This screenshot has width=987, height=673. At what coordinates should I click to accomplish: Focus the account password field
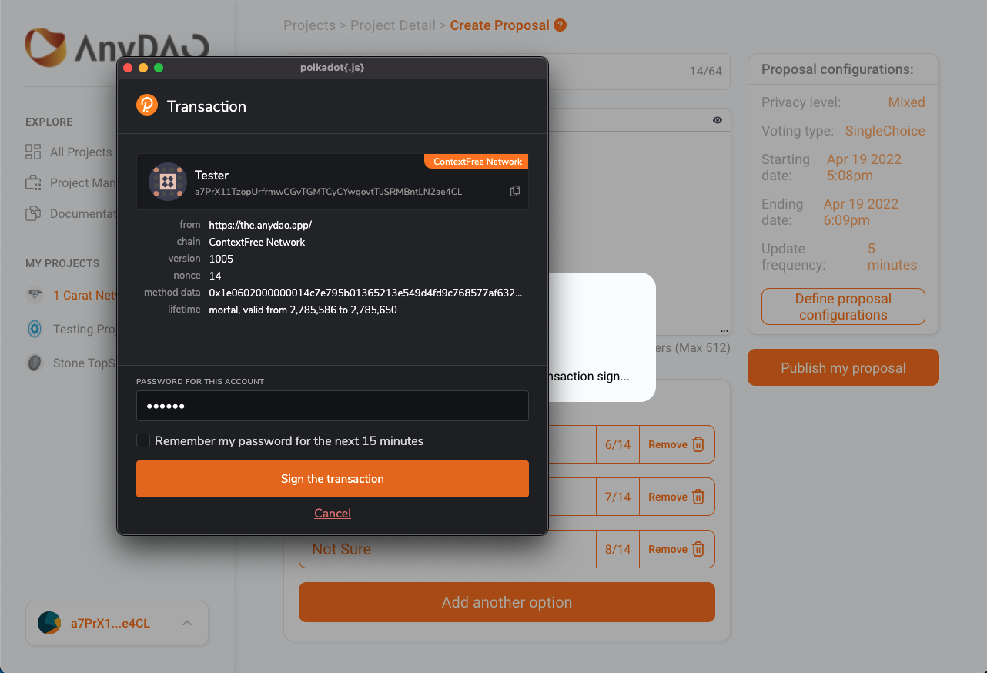click(x=333, y=406)
